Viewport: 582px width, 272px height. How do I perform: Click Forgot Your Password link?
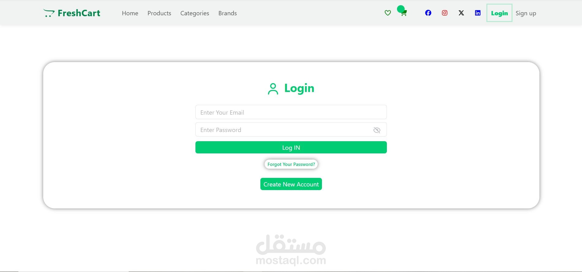(291, 164)
